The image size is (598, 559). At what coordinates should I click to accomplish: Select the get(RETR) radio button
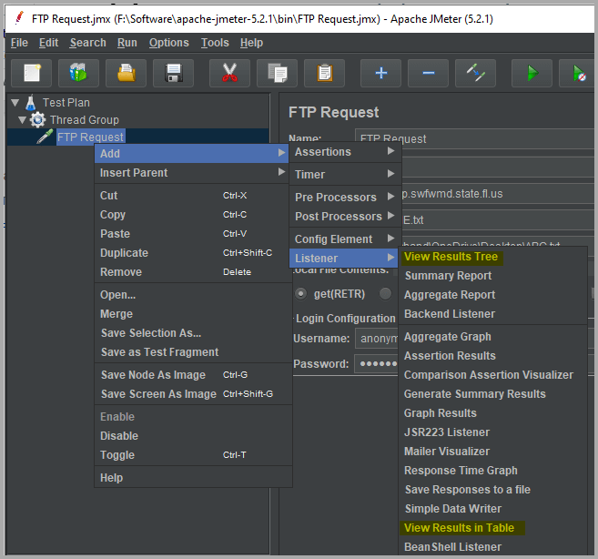[x=301, y=293]
